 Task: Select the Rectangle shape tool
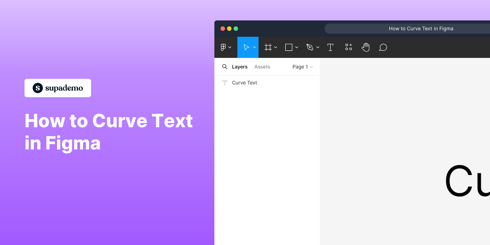pyautogui.click(x=288, y=47)
